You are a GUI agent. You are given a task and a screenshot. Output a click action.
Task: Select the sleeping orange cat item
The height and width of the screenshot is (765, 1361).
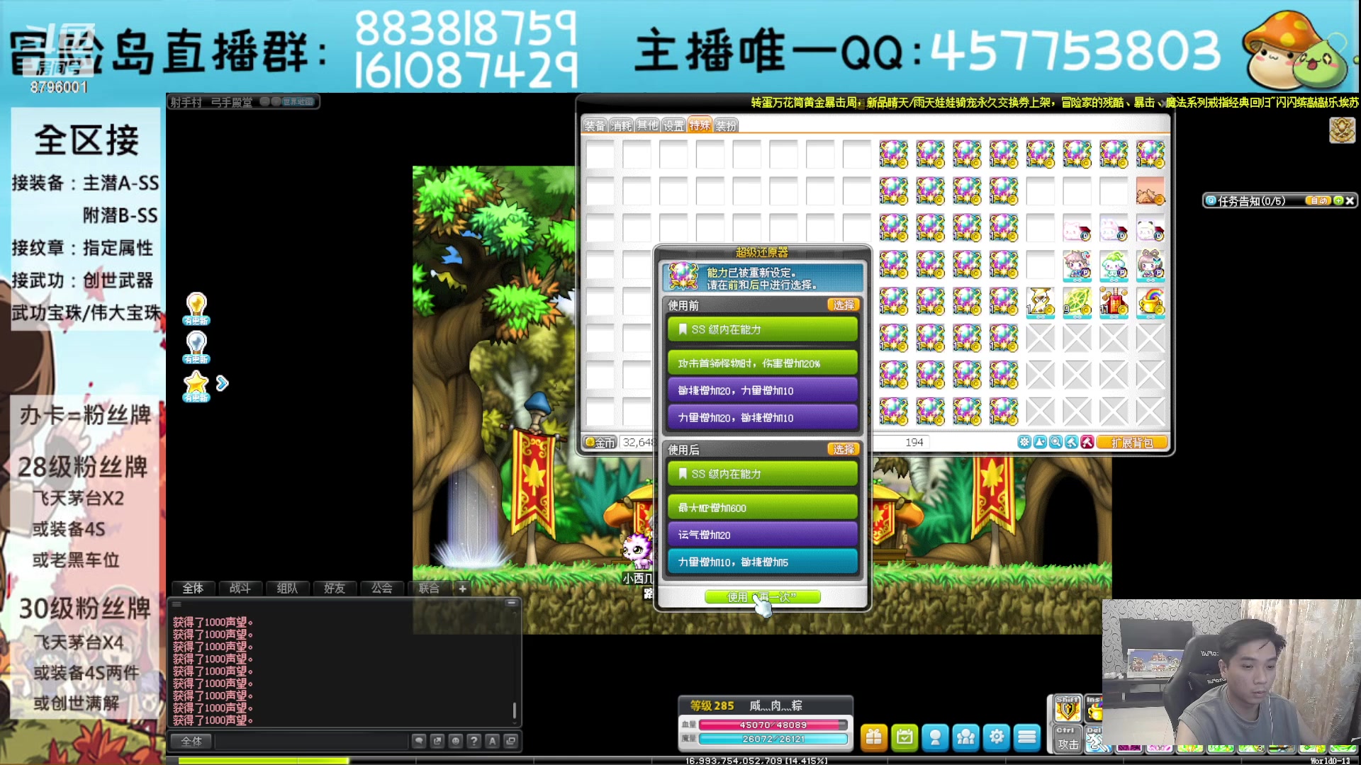pos(1150,191)
